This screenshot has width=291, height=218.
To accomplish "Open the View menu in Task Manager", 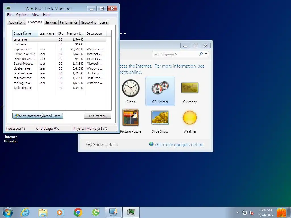I will [x=36, y=15].
